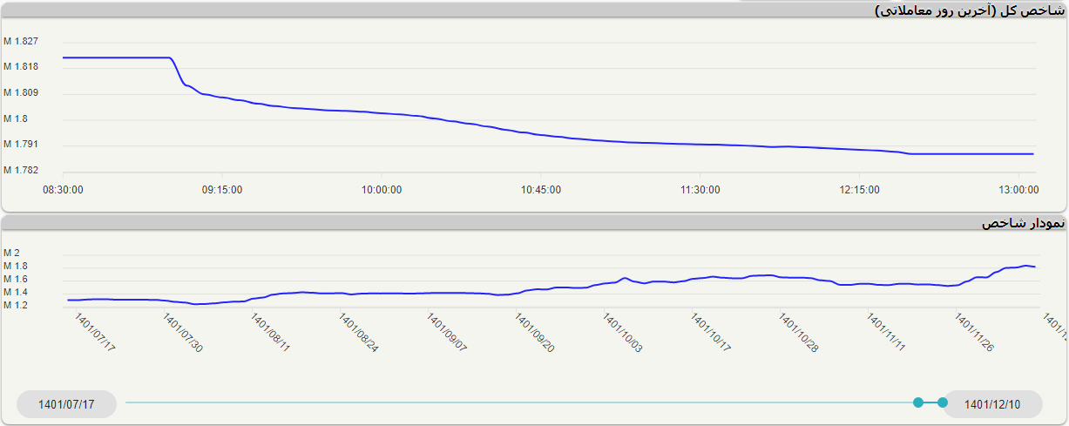Click the 12:15:00 time axis label
This screenshot has width=1069, height=426.
859,189
